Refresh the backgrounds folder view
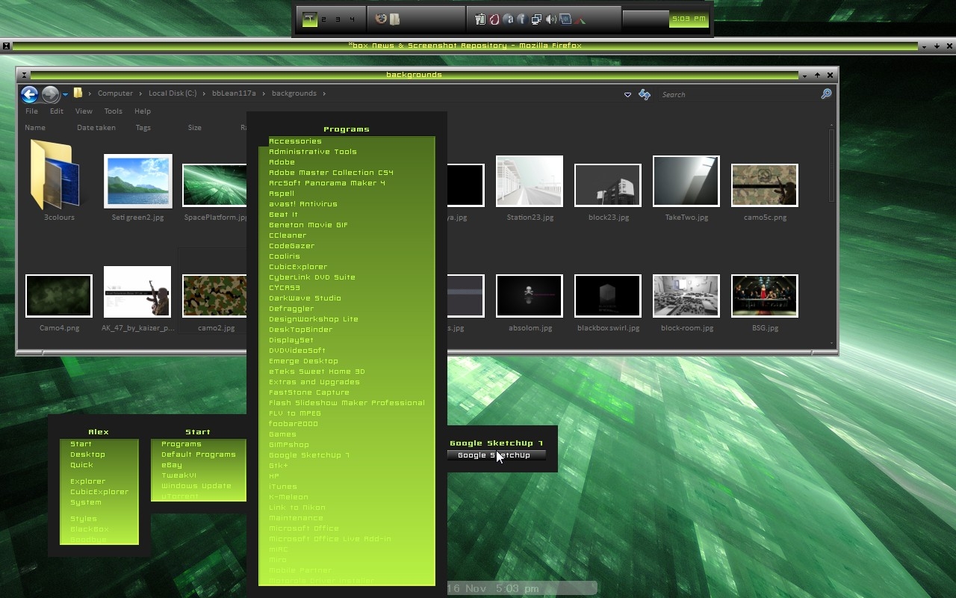Viewport: 956px width, 598px height. coord(645,94)
